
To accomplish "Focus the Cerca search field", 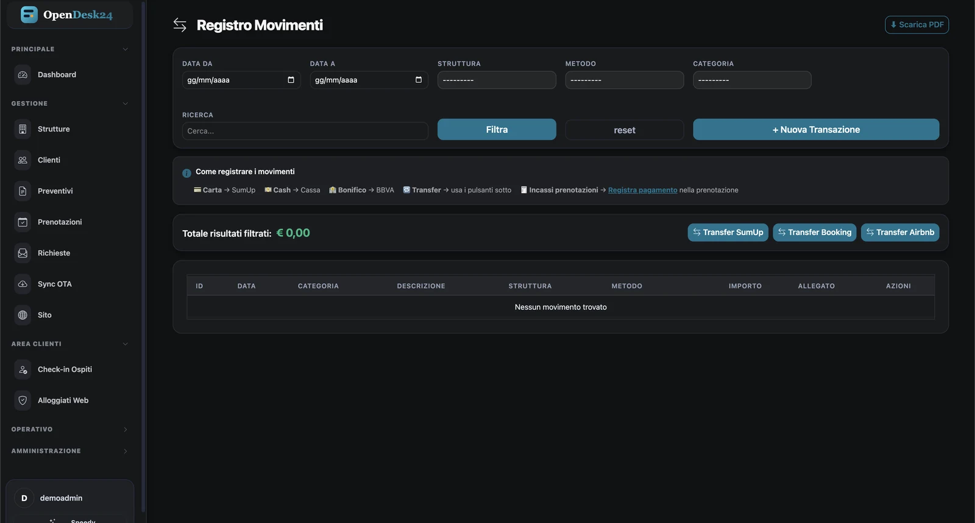I will click(305, 131).
